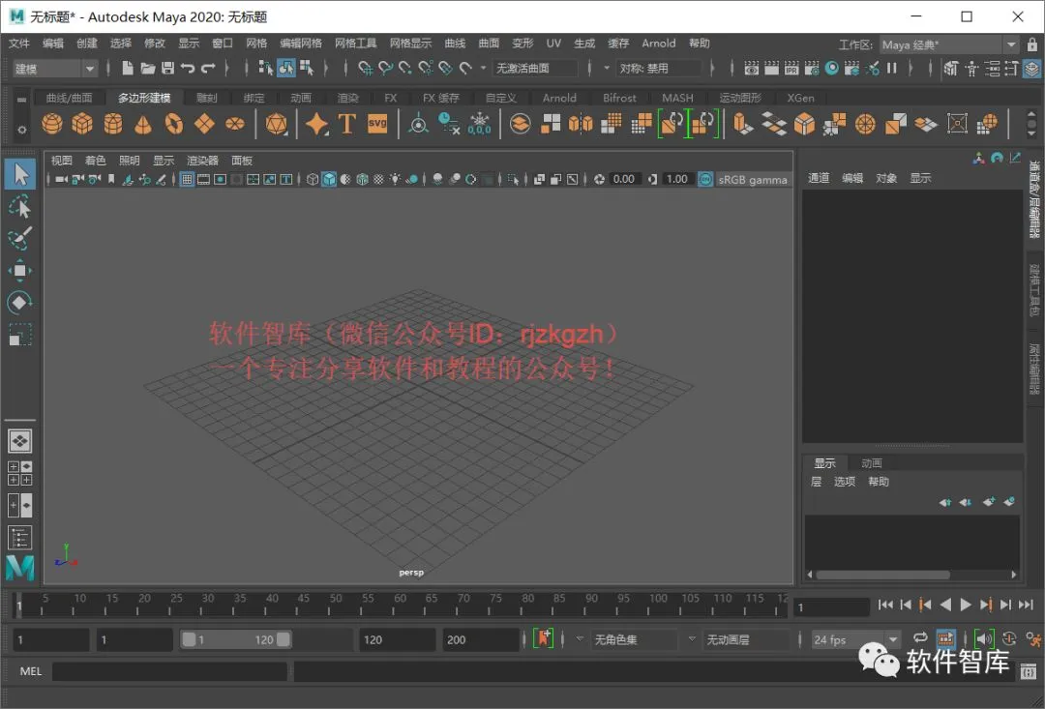Screen dimensions: 1045x709
Task: Switch to the MASH shelf tab
Action: (677, 98)
